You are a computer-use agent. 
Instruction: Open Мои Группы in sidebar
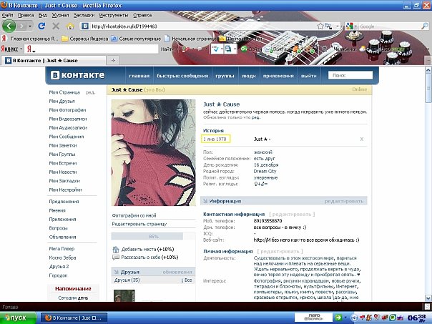point(62,154)
